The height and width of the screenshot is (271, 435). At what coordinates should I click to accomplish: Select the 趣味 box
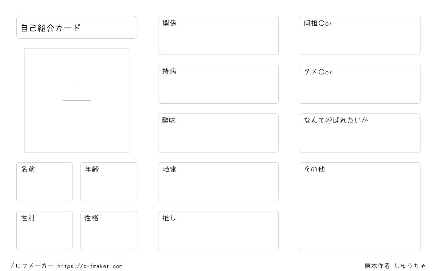[218, 133]
